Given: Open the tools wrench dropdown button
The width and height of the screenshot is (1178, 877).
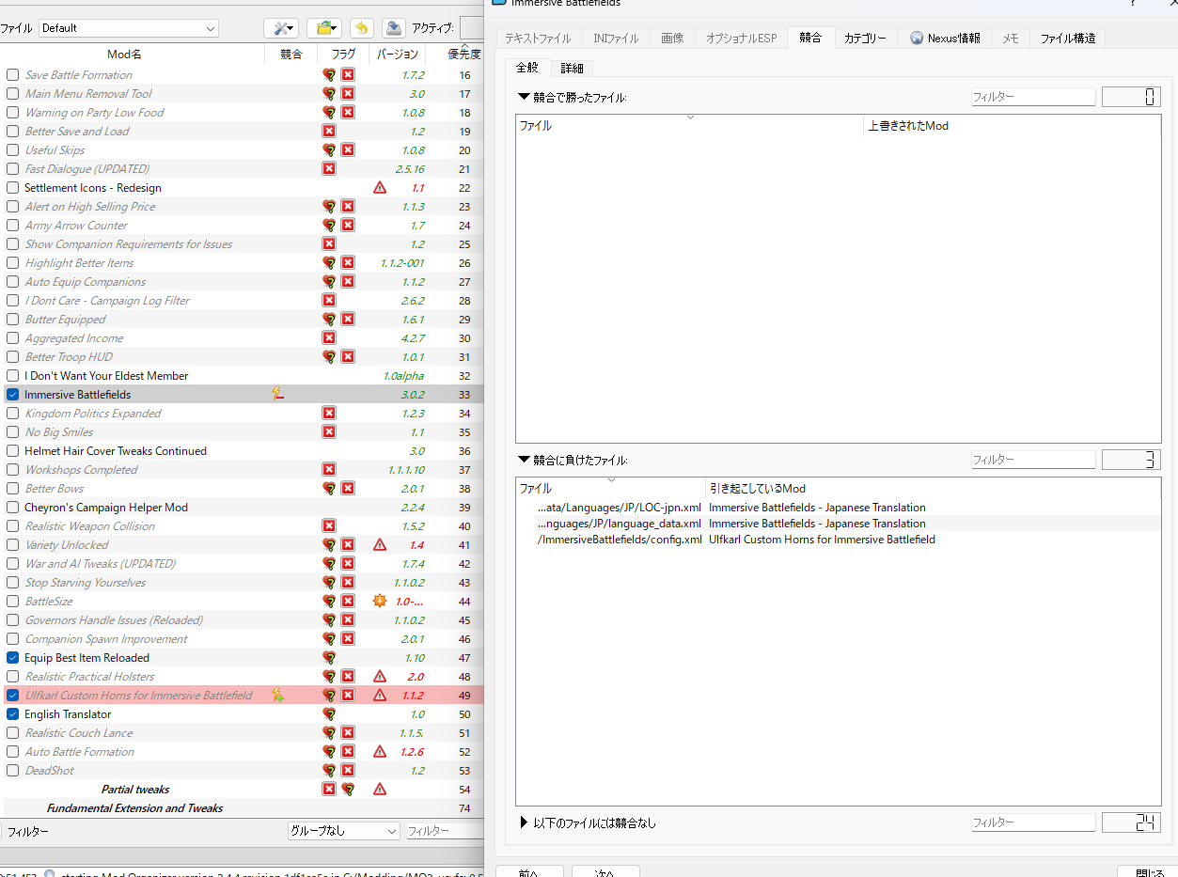Looking at the screenshot, I should 281,28.
